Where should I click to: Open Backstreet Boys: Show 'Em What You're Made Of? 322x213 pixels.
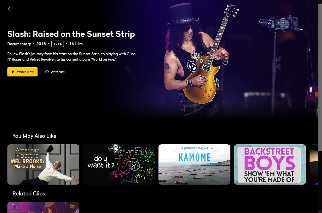[270, 164]
